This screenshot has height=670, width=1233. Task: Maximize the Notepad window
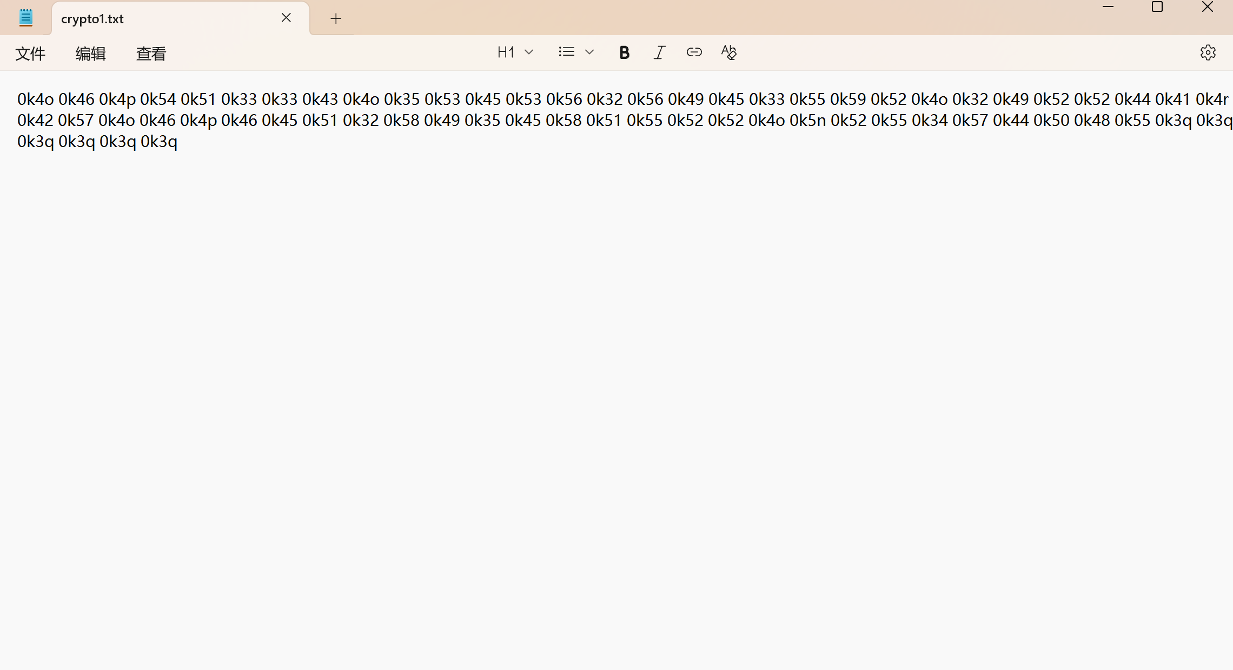[x=1157, y=7]
